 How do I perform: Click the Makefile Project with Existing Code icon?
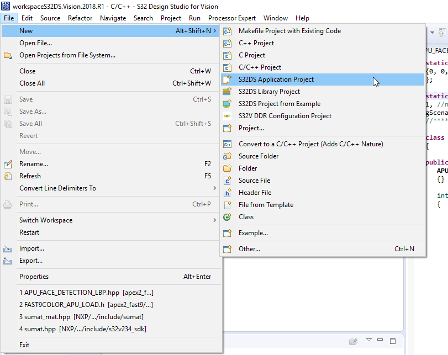pos(227,31)
